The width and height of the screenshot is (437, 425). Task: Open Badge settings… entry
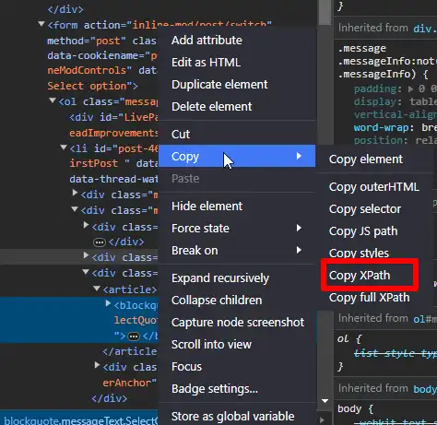[x=215, y=389]
